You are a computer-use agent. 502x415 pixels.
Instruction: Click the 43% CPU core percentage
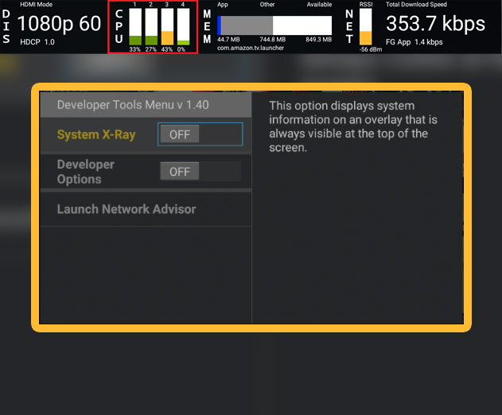coord(167,49)
